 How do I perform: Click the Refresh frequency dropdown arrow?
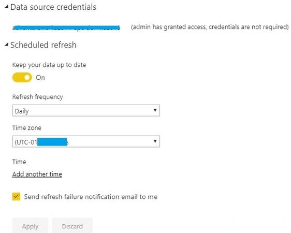(155, 110)
